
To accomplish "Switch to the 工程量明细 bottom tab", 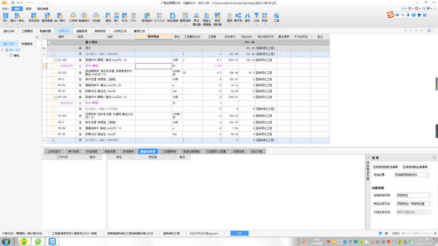I will coord(169,152).
